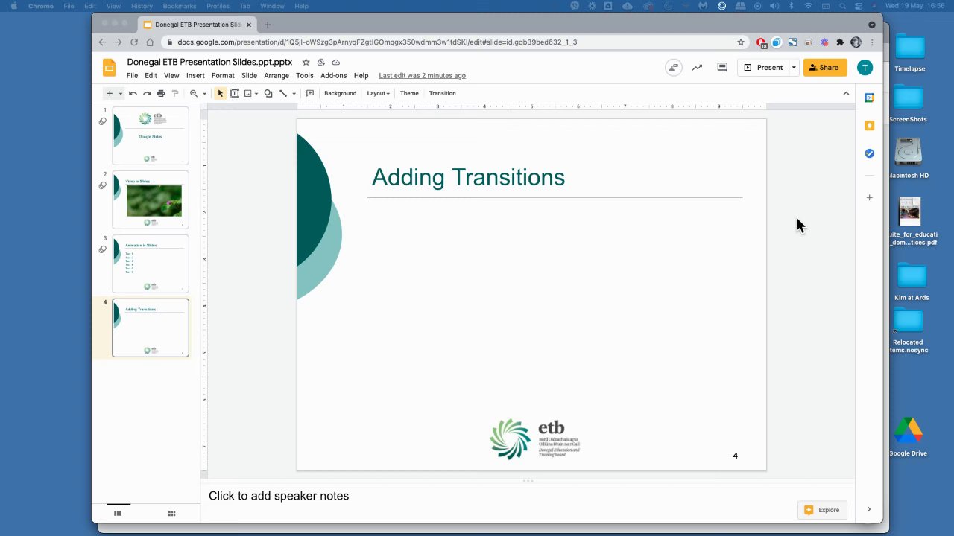Image resolution: width=954 pixels, height=536 pixels.
Task: Switch to grid view of slides
Action: point(171,513)
